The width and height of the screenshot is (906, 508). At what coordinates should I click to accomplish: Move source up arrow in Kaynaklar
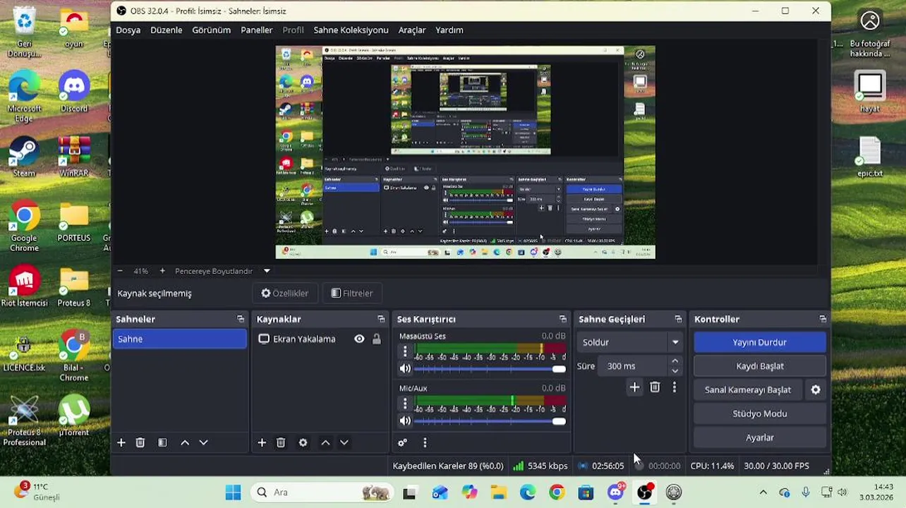pos(325,442)
